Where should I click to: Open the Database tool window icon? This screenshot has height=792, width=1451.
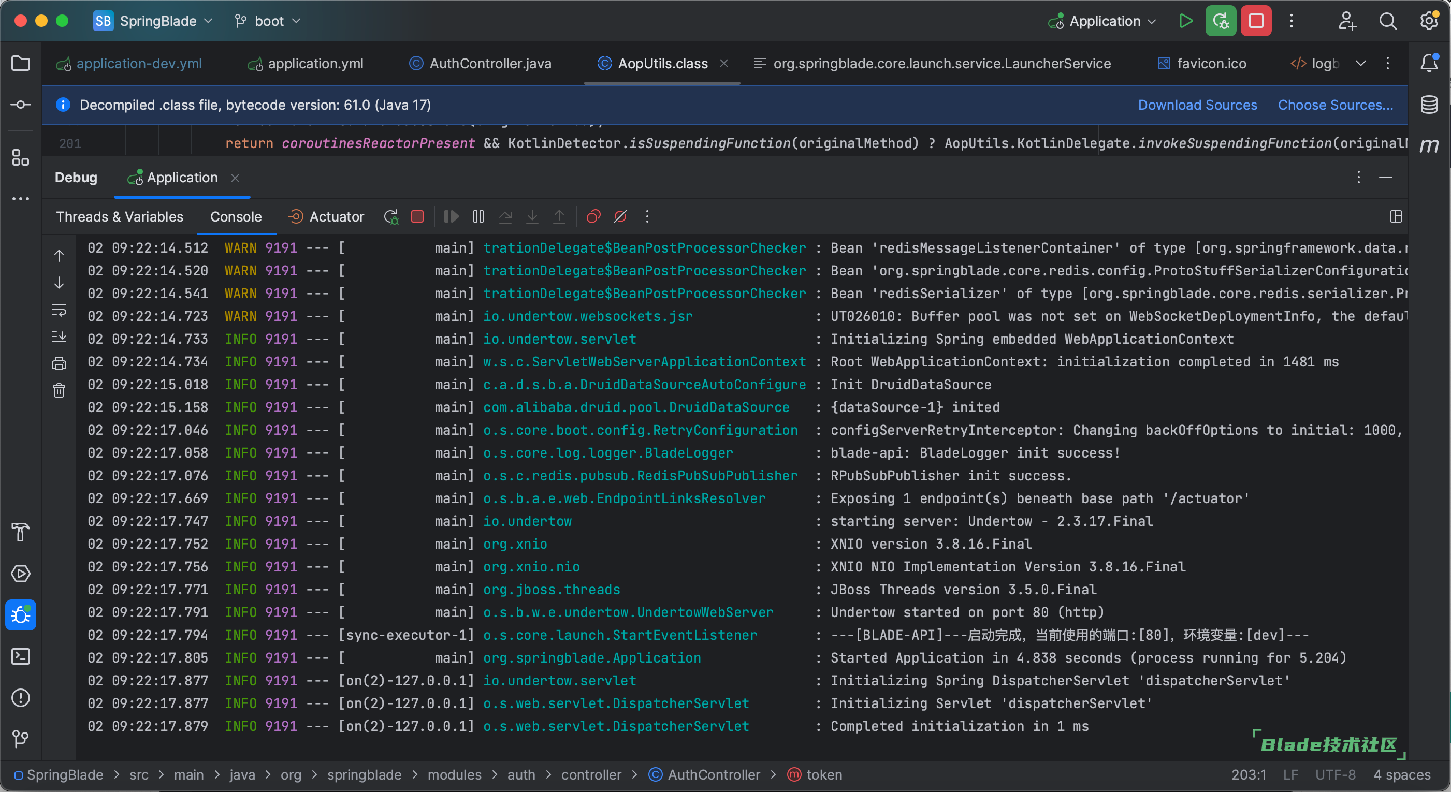pos(1429,105)
